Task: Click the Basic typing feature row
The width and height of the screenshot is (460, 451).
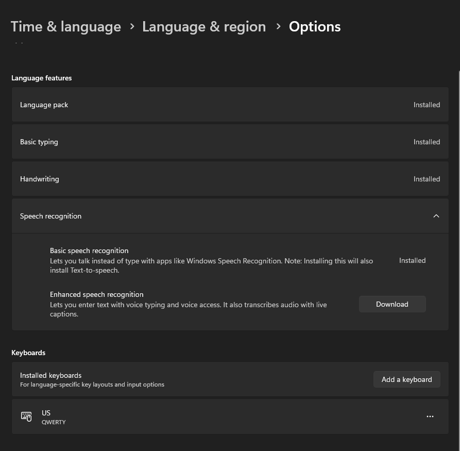Action: tap(230, 142)
